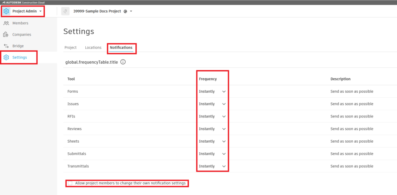The height and width of the screenshot is (195, 397).
Task: Click the Forms row description text
Action: 352,91
